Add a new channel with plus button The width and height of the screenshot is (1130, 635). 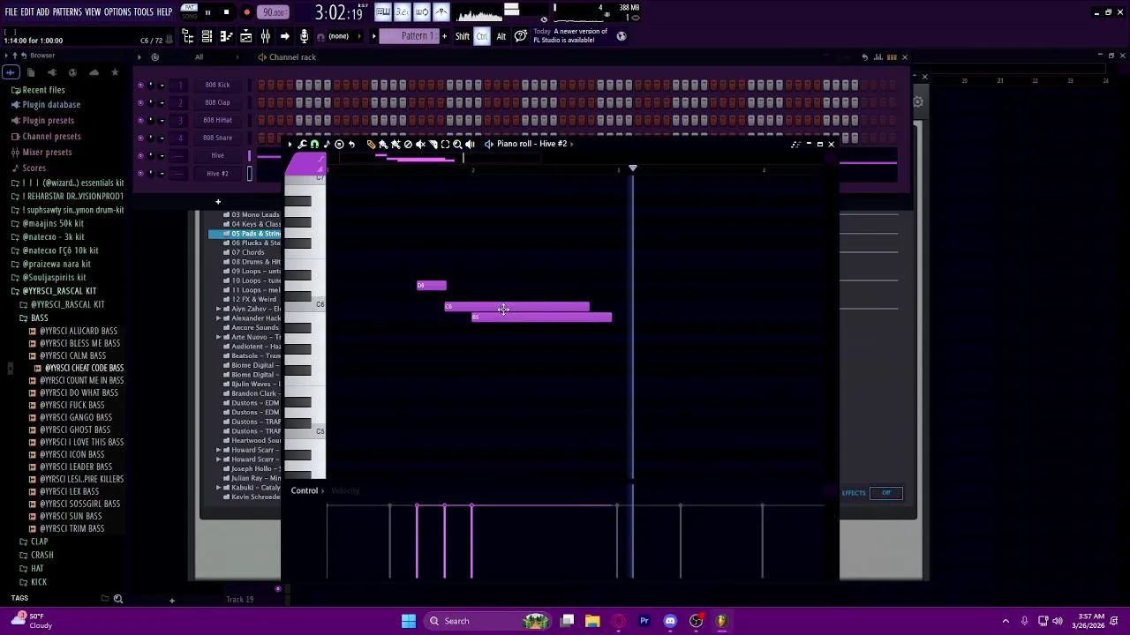pyautogui.click(x=218, y=202)
